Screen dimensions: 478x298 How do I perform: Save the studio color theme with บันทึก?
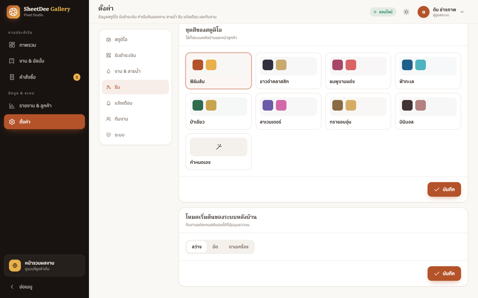[444, 189]
